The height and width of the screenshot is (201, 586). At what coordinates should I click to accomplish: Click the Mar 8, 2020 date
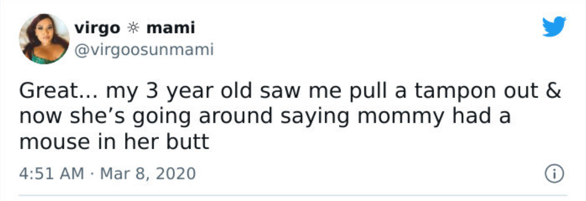tap(147, 174)
